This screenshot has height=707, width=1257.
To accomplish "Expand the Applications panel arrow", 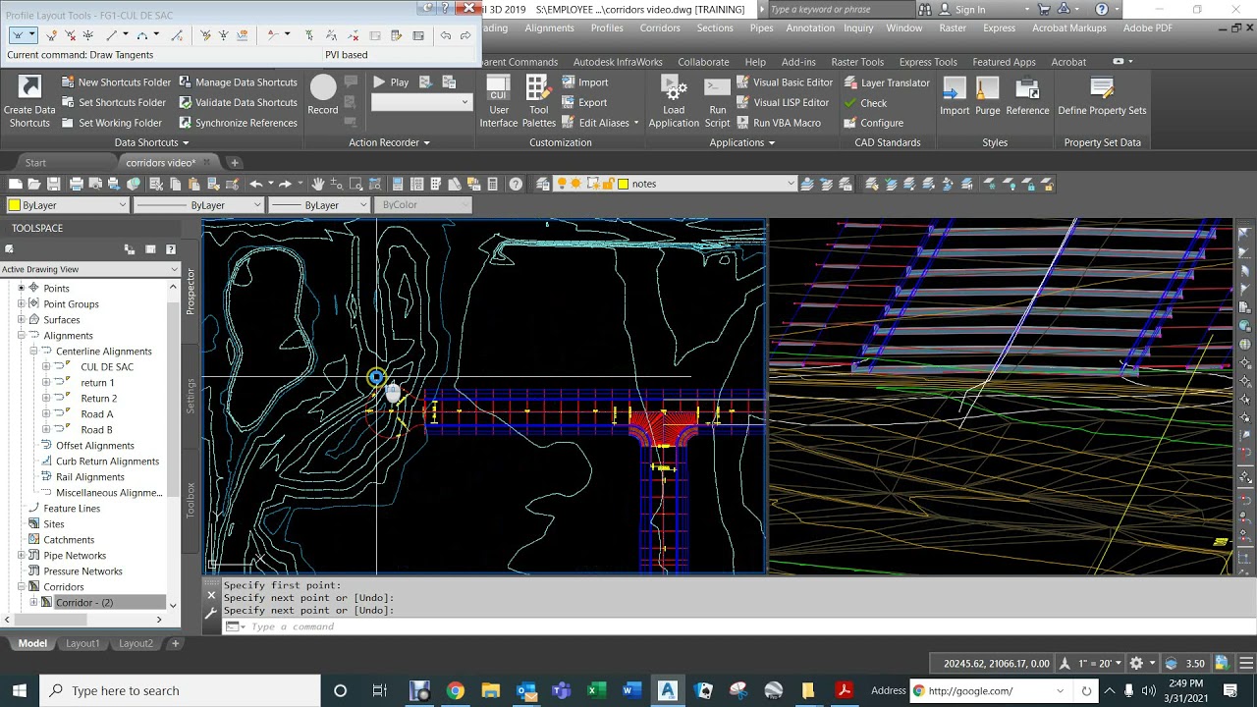I will point(771,143).
